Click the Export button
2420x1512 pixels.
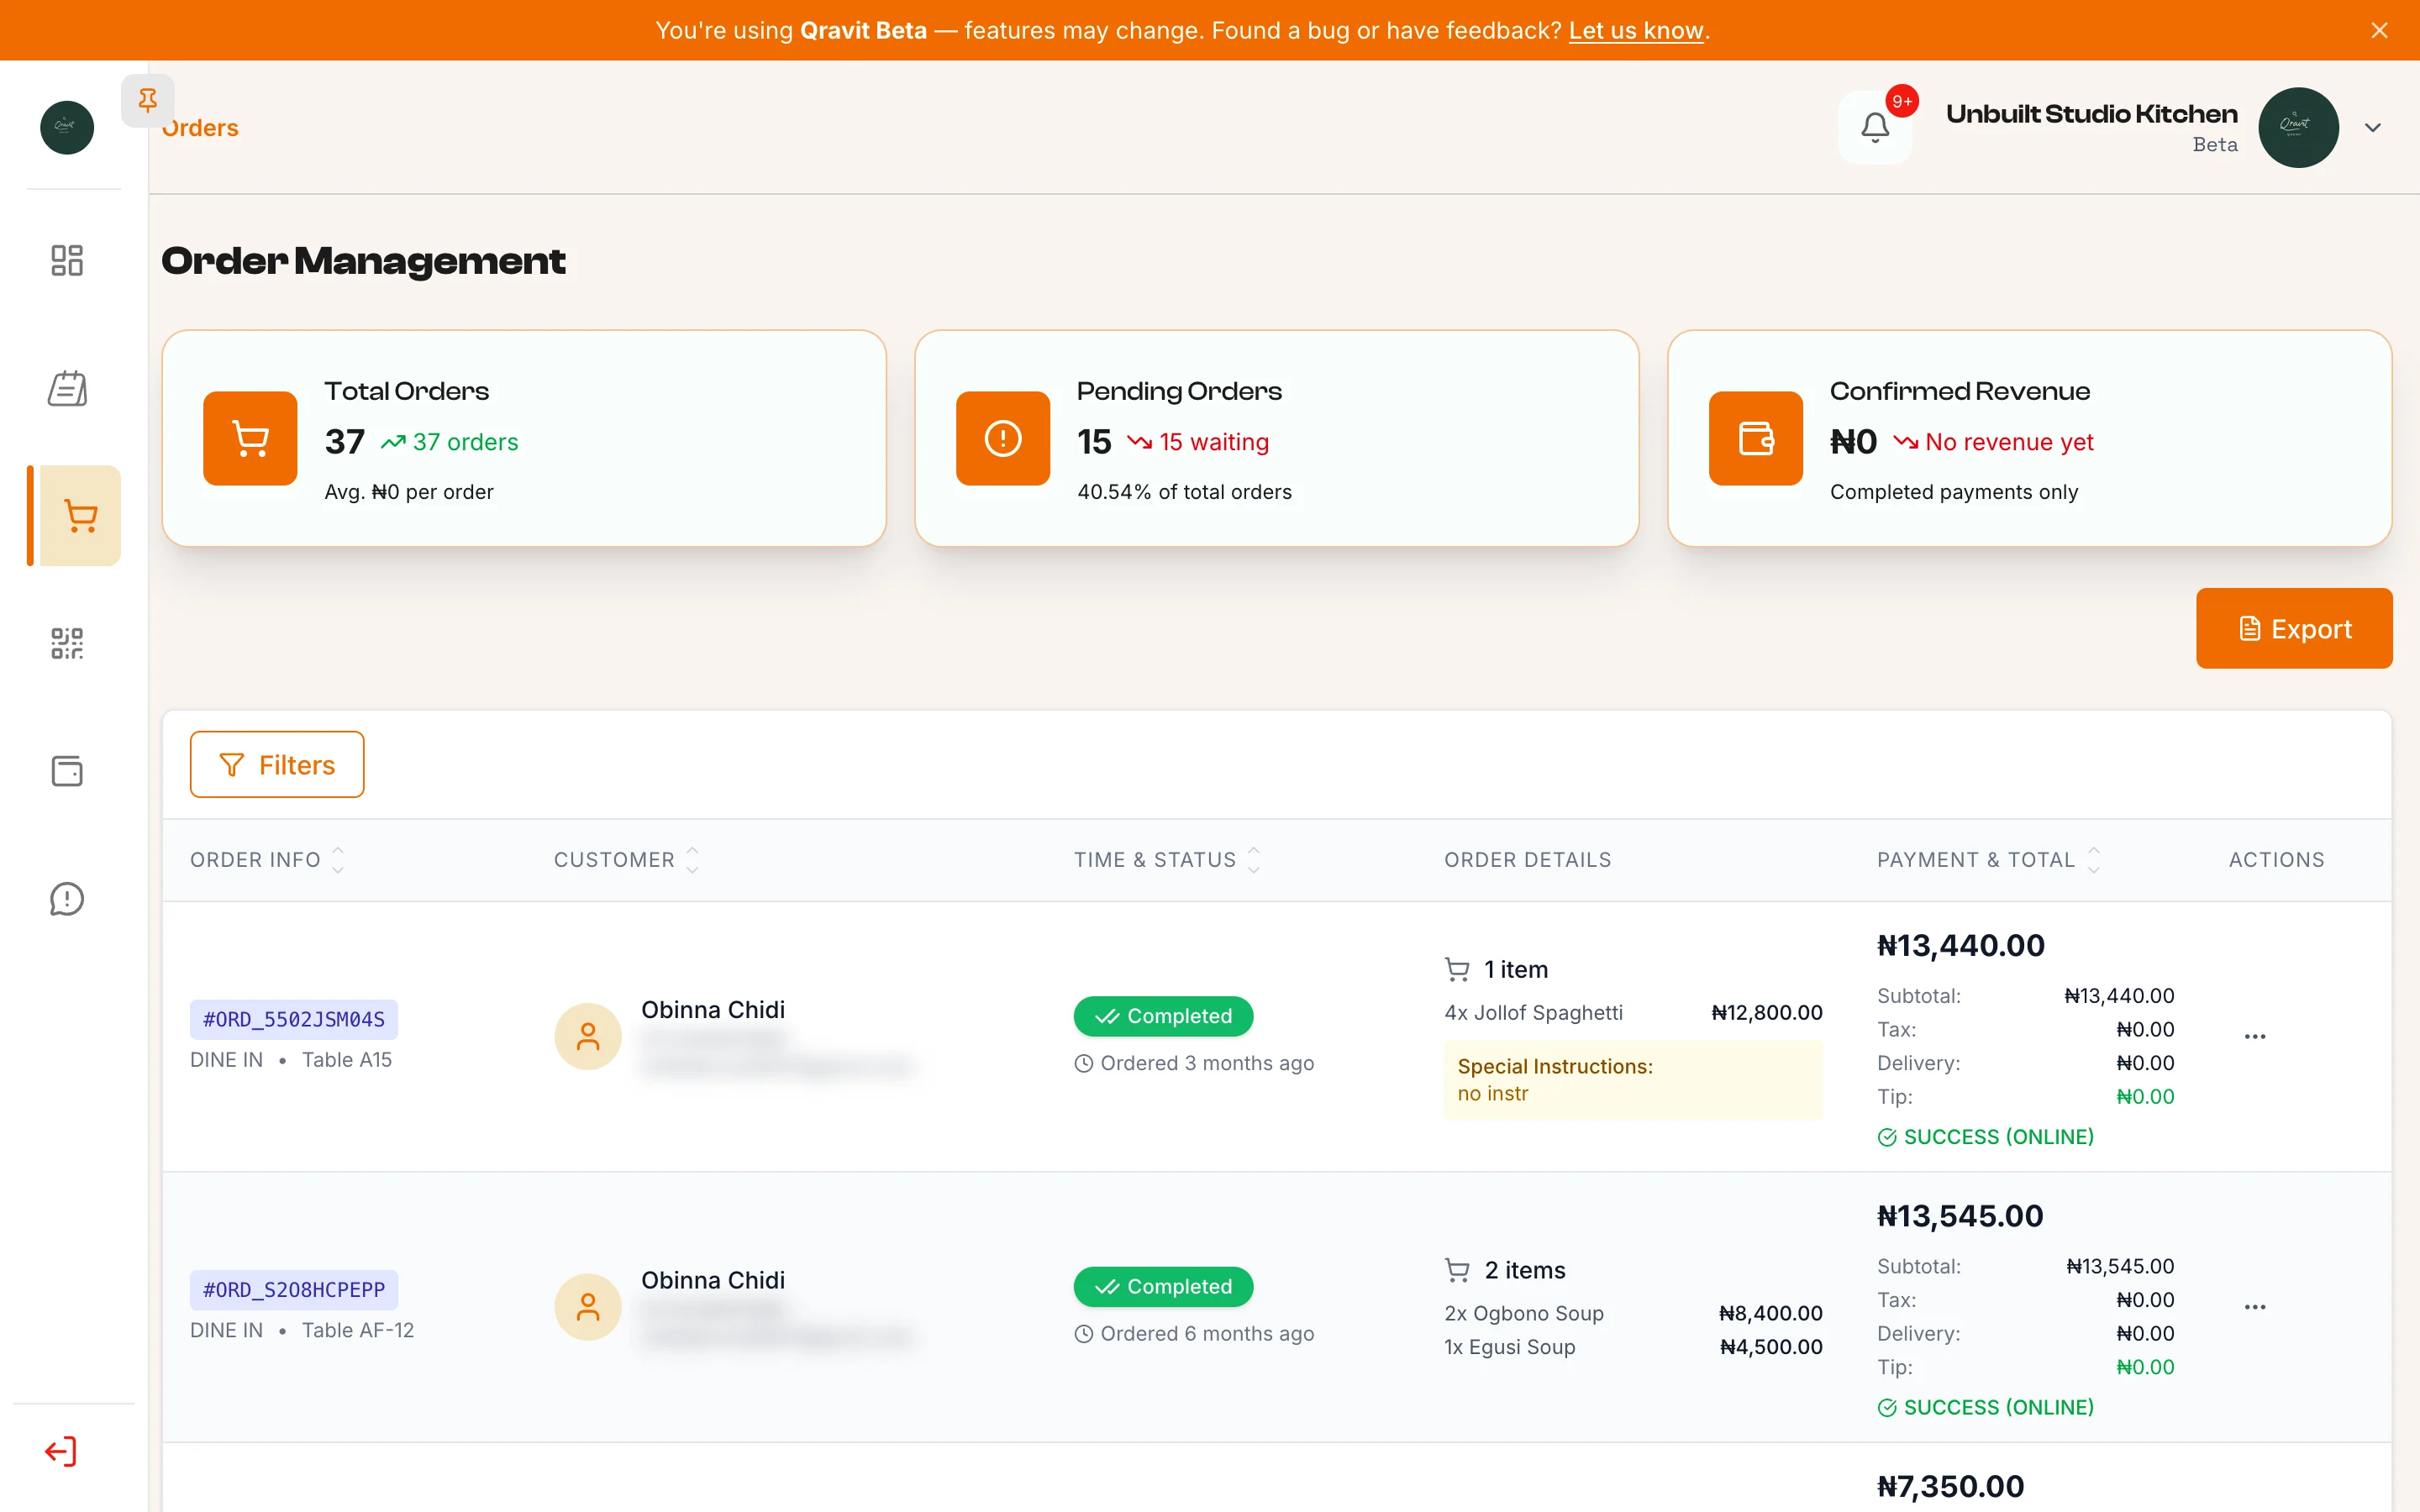coord(2294,628)
